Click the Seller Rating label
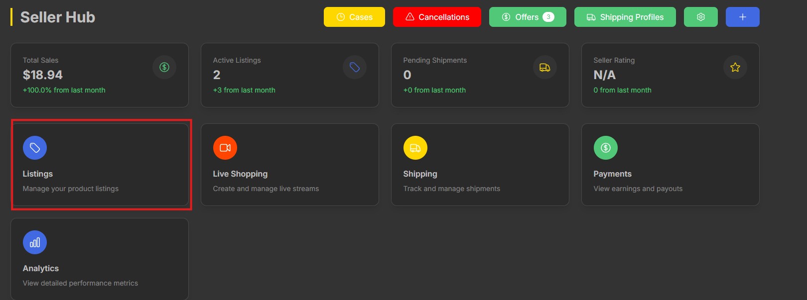This screenshot has width=807, height=300. pos(614,60)
